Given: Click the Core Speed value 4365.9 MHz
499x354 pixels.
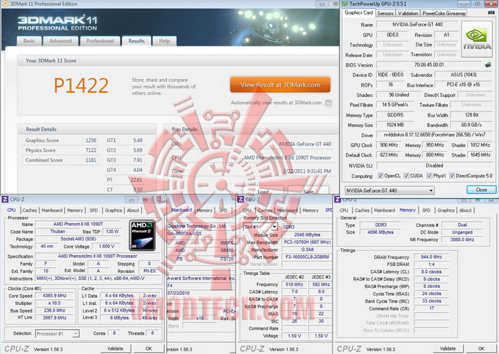Looking at the screenshot, I should (55, 296).
